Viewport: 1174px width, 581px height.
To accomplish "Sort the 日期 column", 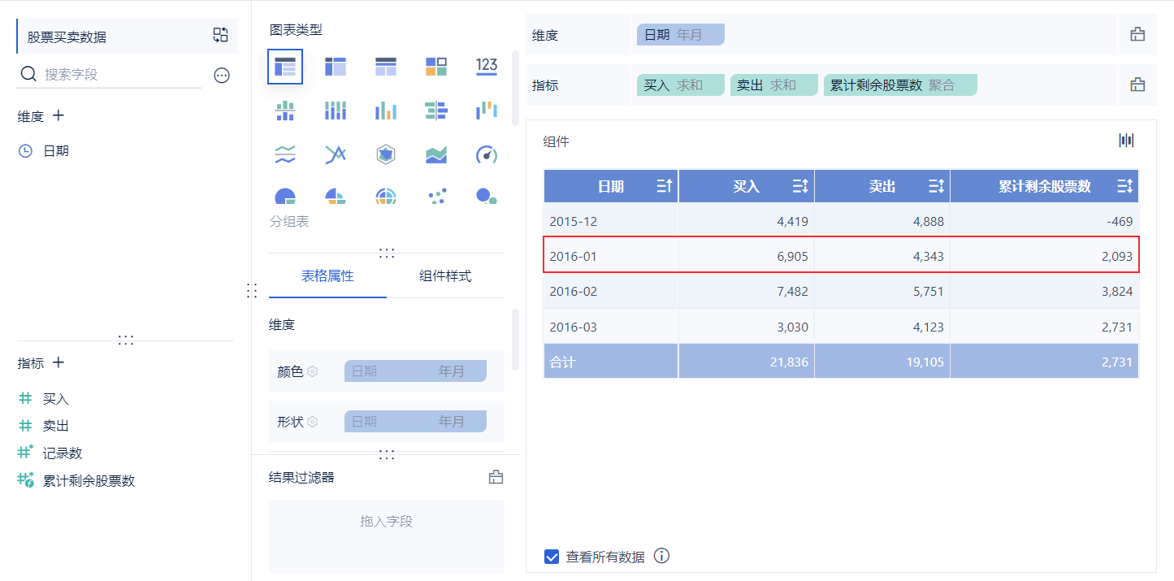I will pos(664,187).
